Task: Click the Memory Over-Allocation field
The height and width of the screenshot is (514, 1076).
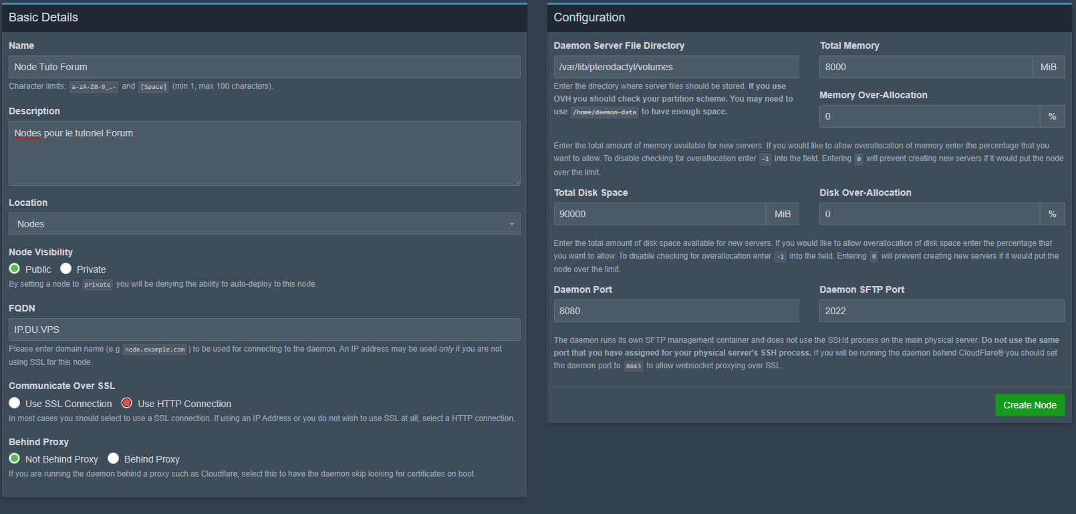Action: (930, 116)
